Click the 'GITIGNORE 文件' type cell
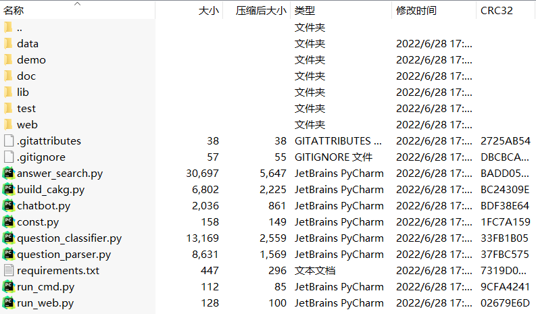Viewport: 536px width, 314px height. tap(333, 157)
